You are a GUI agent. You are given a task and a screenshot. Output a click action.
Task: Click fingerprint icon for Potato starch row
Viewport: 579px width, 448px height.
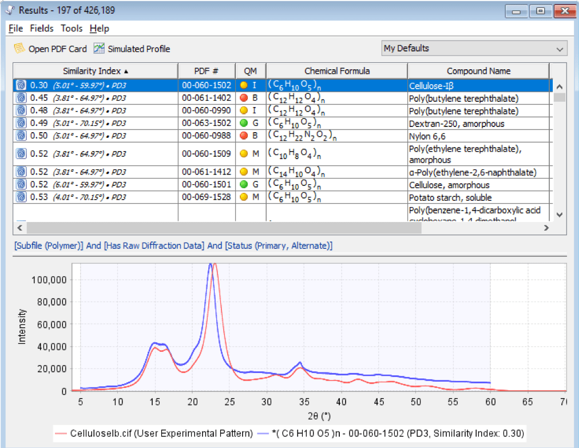point(21,197)
